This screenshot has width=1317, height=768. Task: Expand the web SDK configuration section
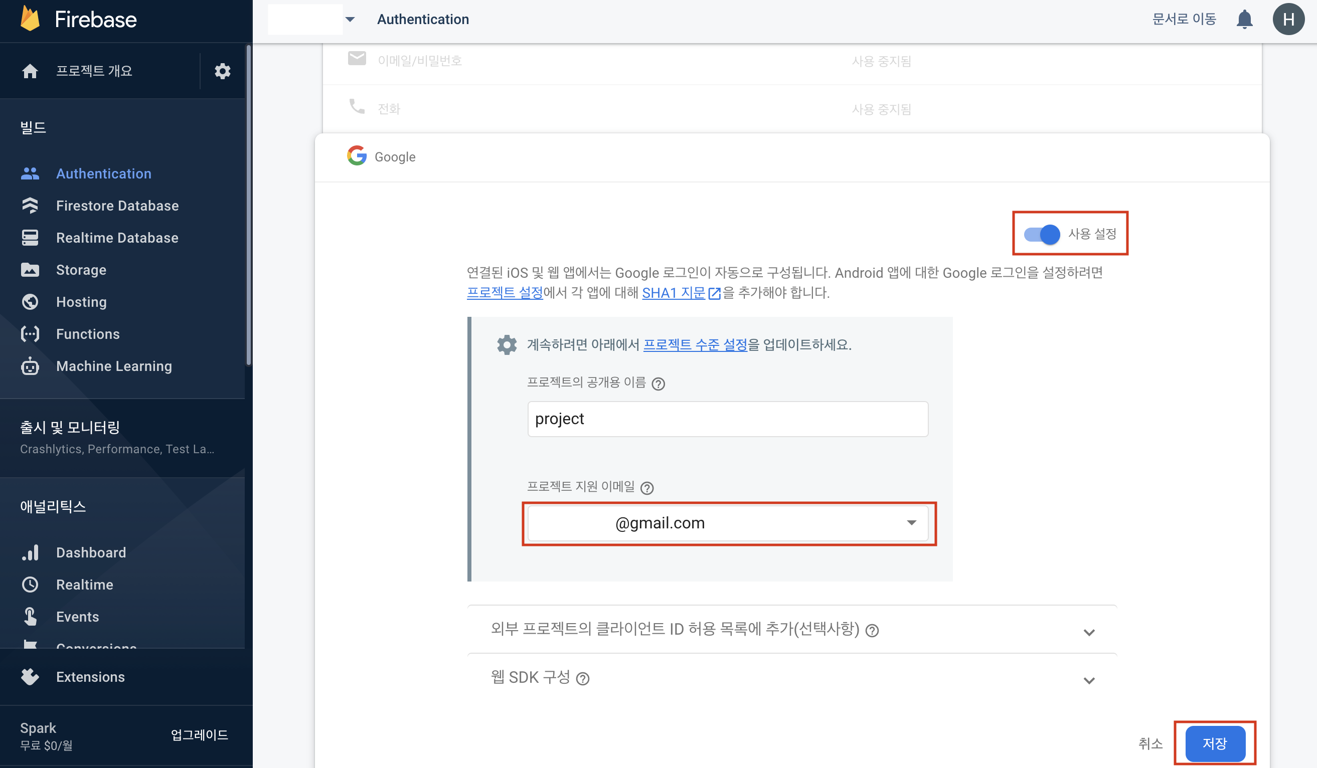(1089, 680)
